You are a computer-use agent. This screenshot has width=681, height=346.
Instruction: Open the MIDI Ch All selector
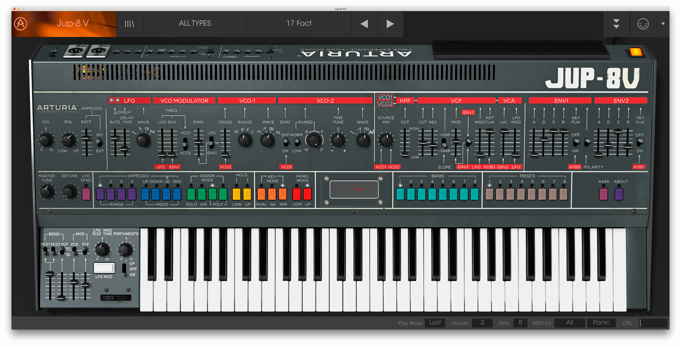tap(570, 323)
